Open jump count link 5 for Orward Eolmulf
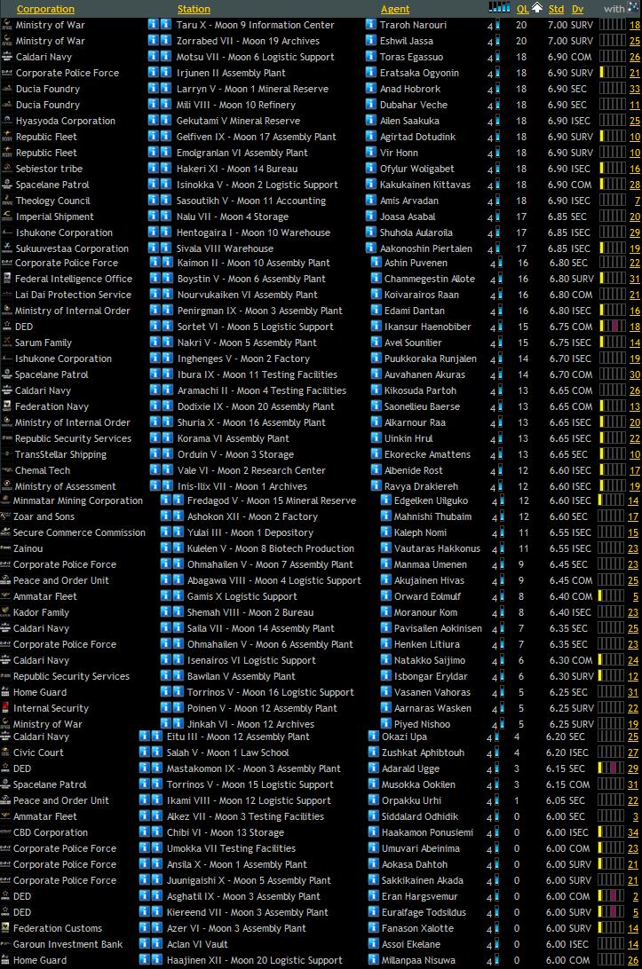 coord(636,597)
